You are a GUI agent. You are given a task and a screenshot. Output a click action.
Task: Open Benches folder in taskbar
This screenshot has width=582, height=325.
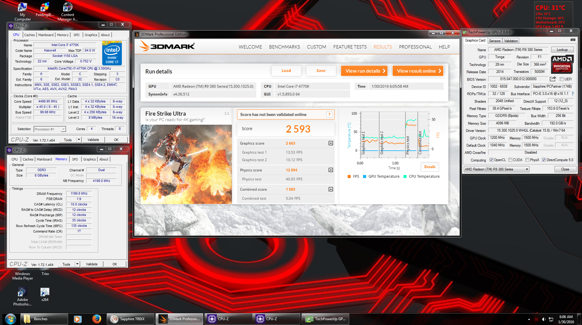(x=44, y=319)
